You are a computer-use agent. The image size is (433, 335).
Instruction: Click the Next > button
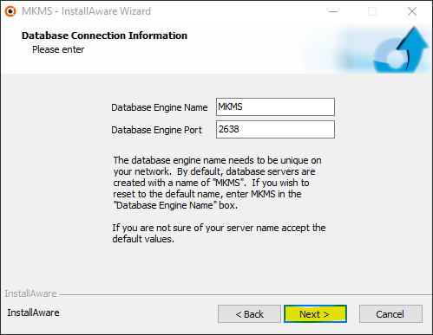click(315, 313)
